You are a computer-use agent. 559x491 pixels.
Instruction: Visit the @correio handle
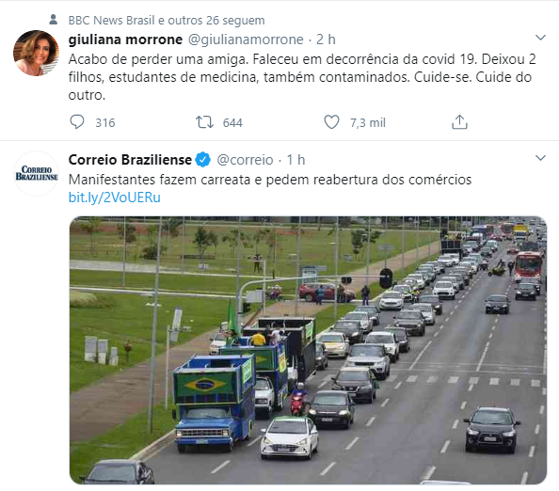point(245,160)
